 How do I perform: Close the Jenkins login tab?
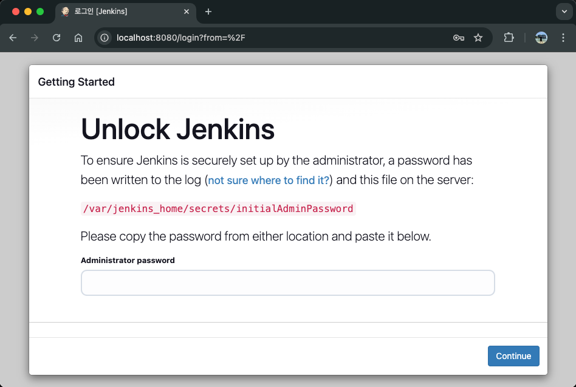(187, 12)
